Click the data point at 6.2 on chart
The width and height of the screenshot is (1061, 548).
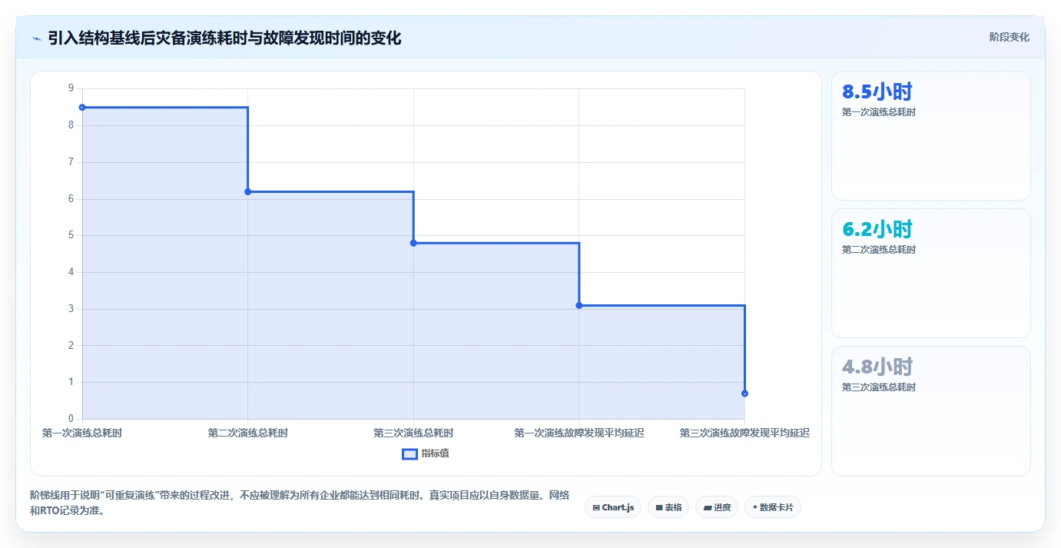click(247, 191)
